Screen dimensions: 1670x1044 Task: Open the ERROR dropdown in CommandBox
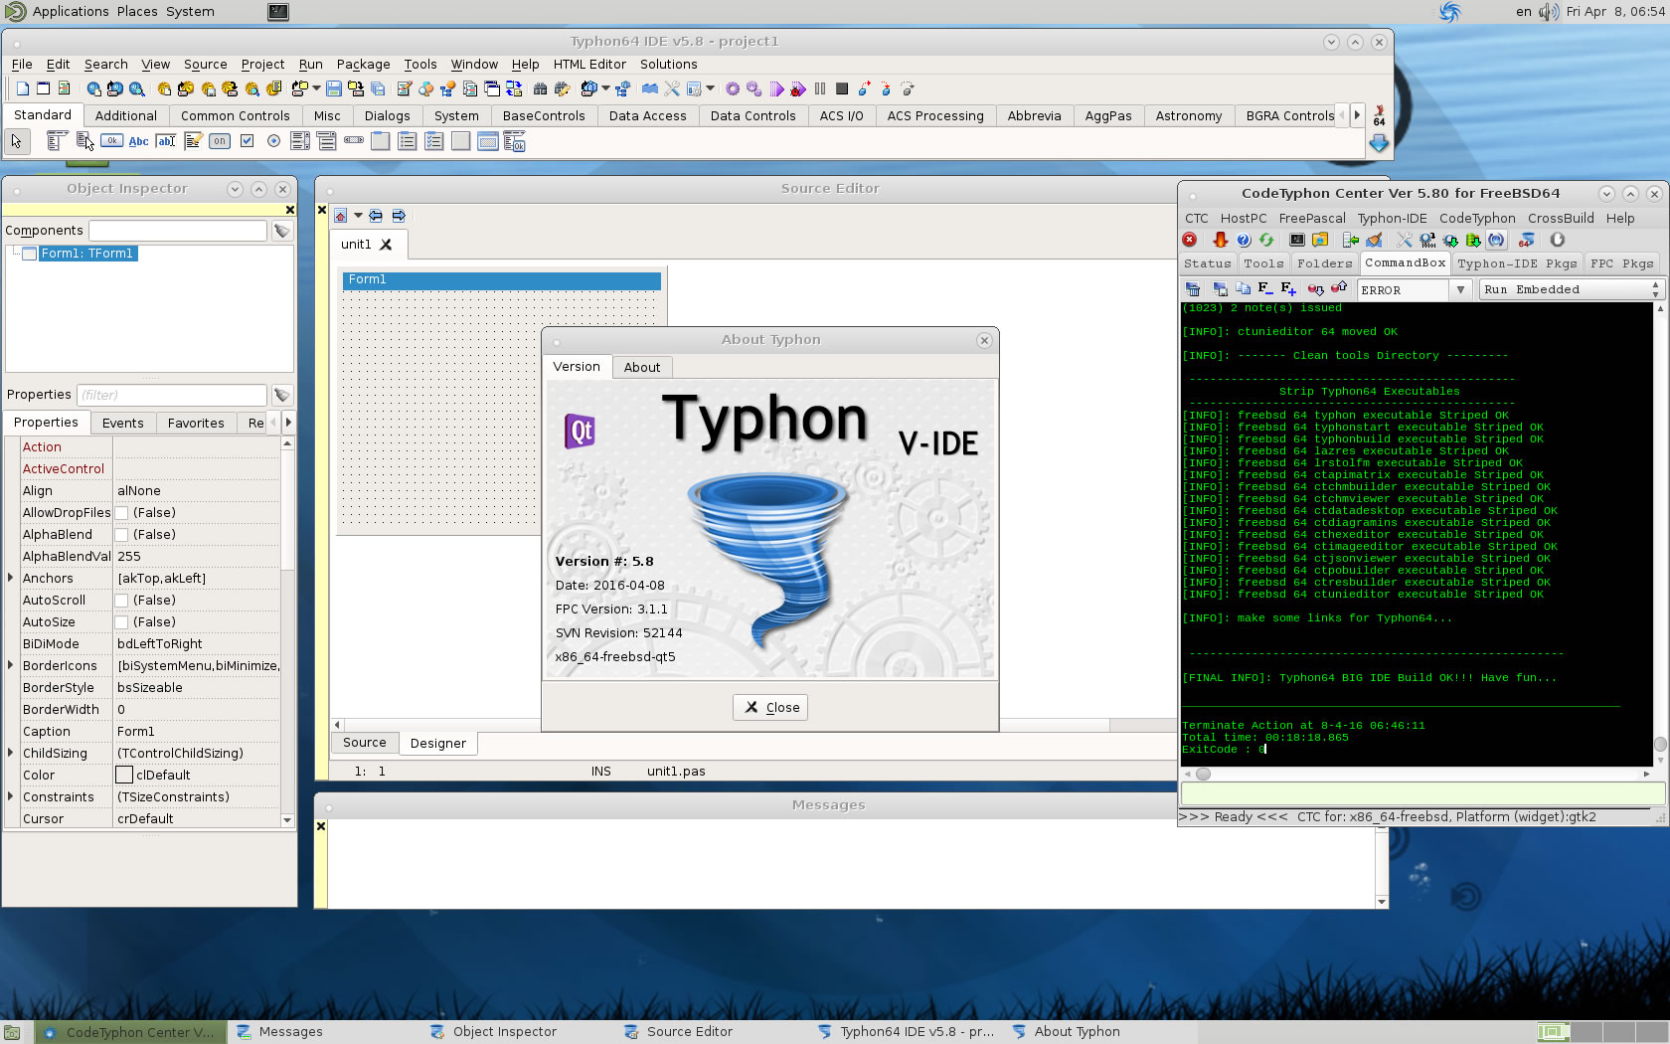click(x=1460, y=289)
